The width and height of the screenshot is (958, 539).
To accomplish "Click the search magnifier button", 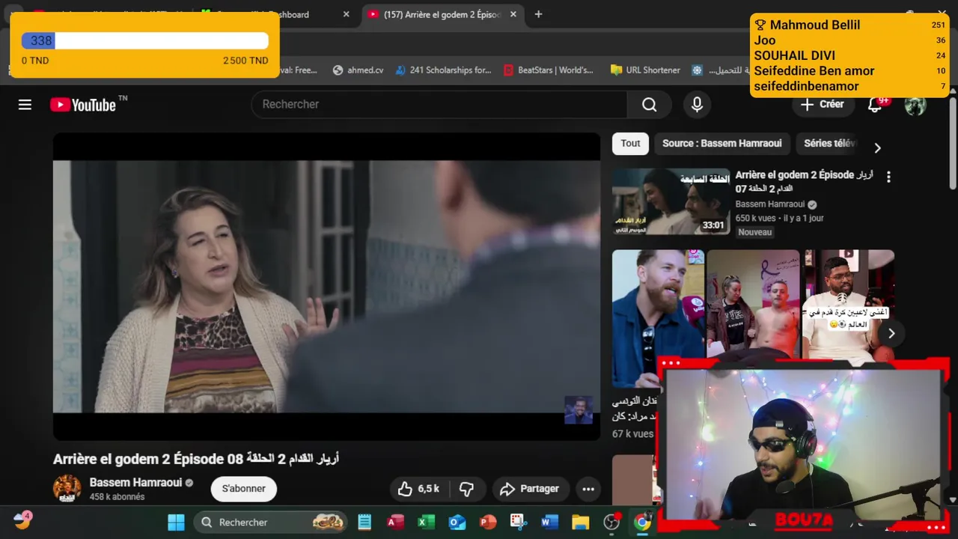I will 649,105.
